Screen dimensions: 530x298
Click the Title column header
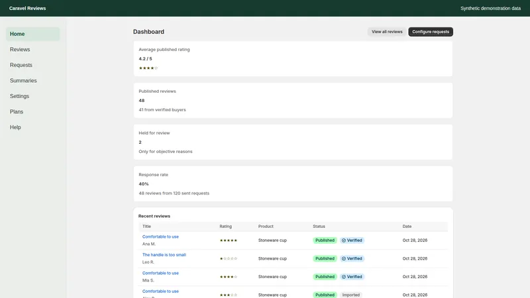[146, 226]
